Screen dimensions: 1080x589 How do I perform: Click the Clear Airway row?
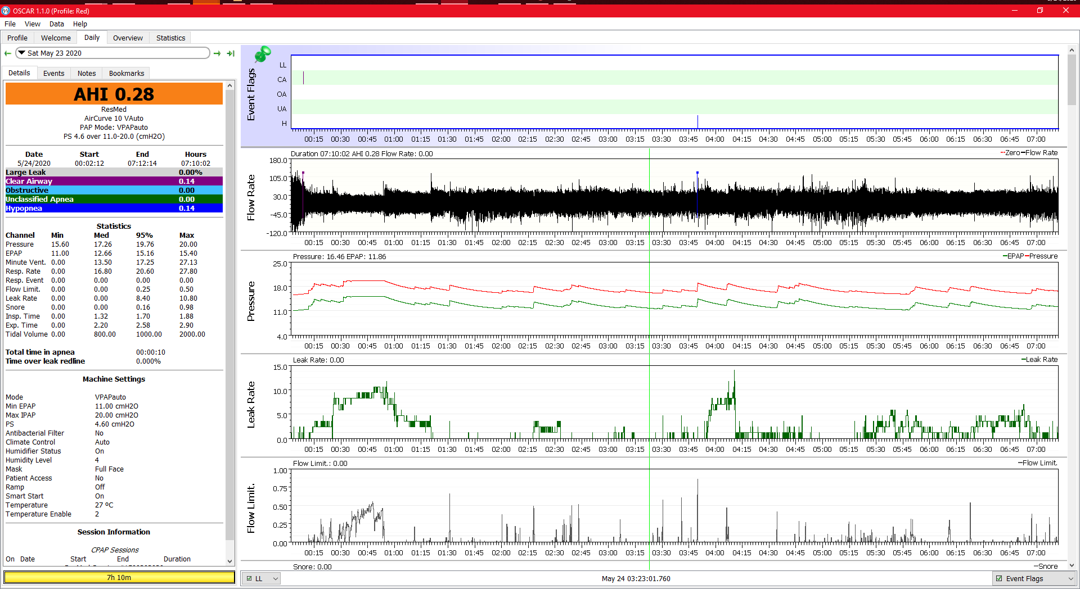(x=114, y=181)
